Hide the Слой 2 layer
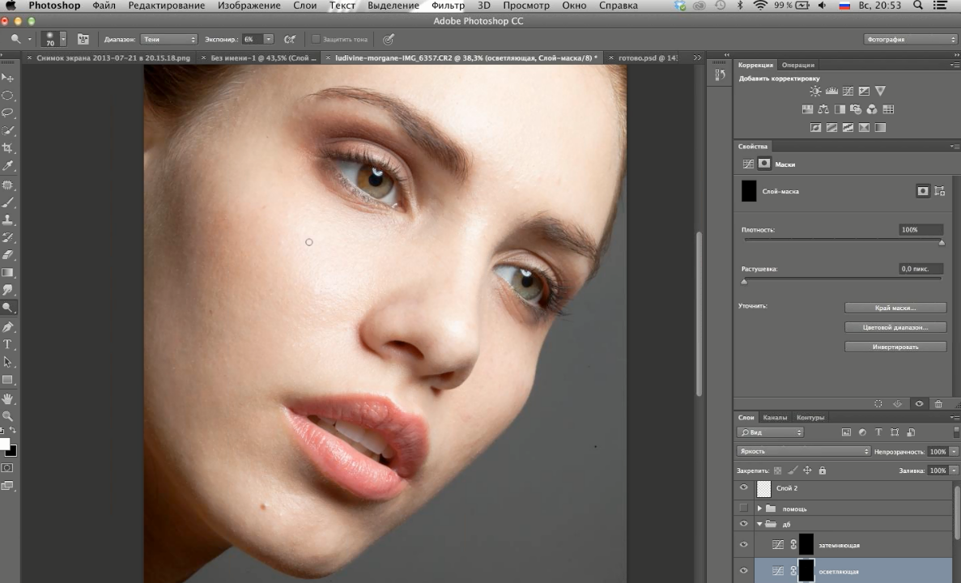 [x=743, y=488]
